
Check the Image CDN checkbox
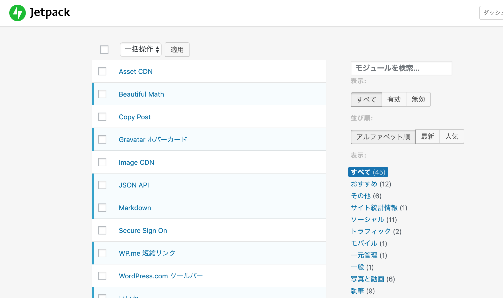pos(102,162)
